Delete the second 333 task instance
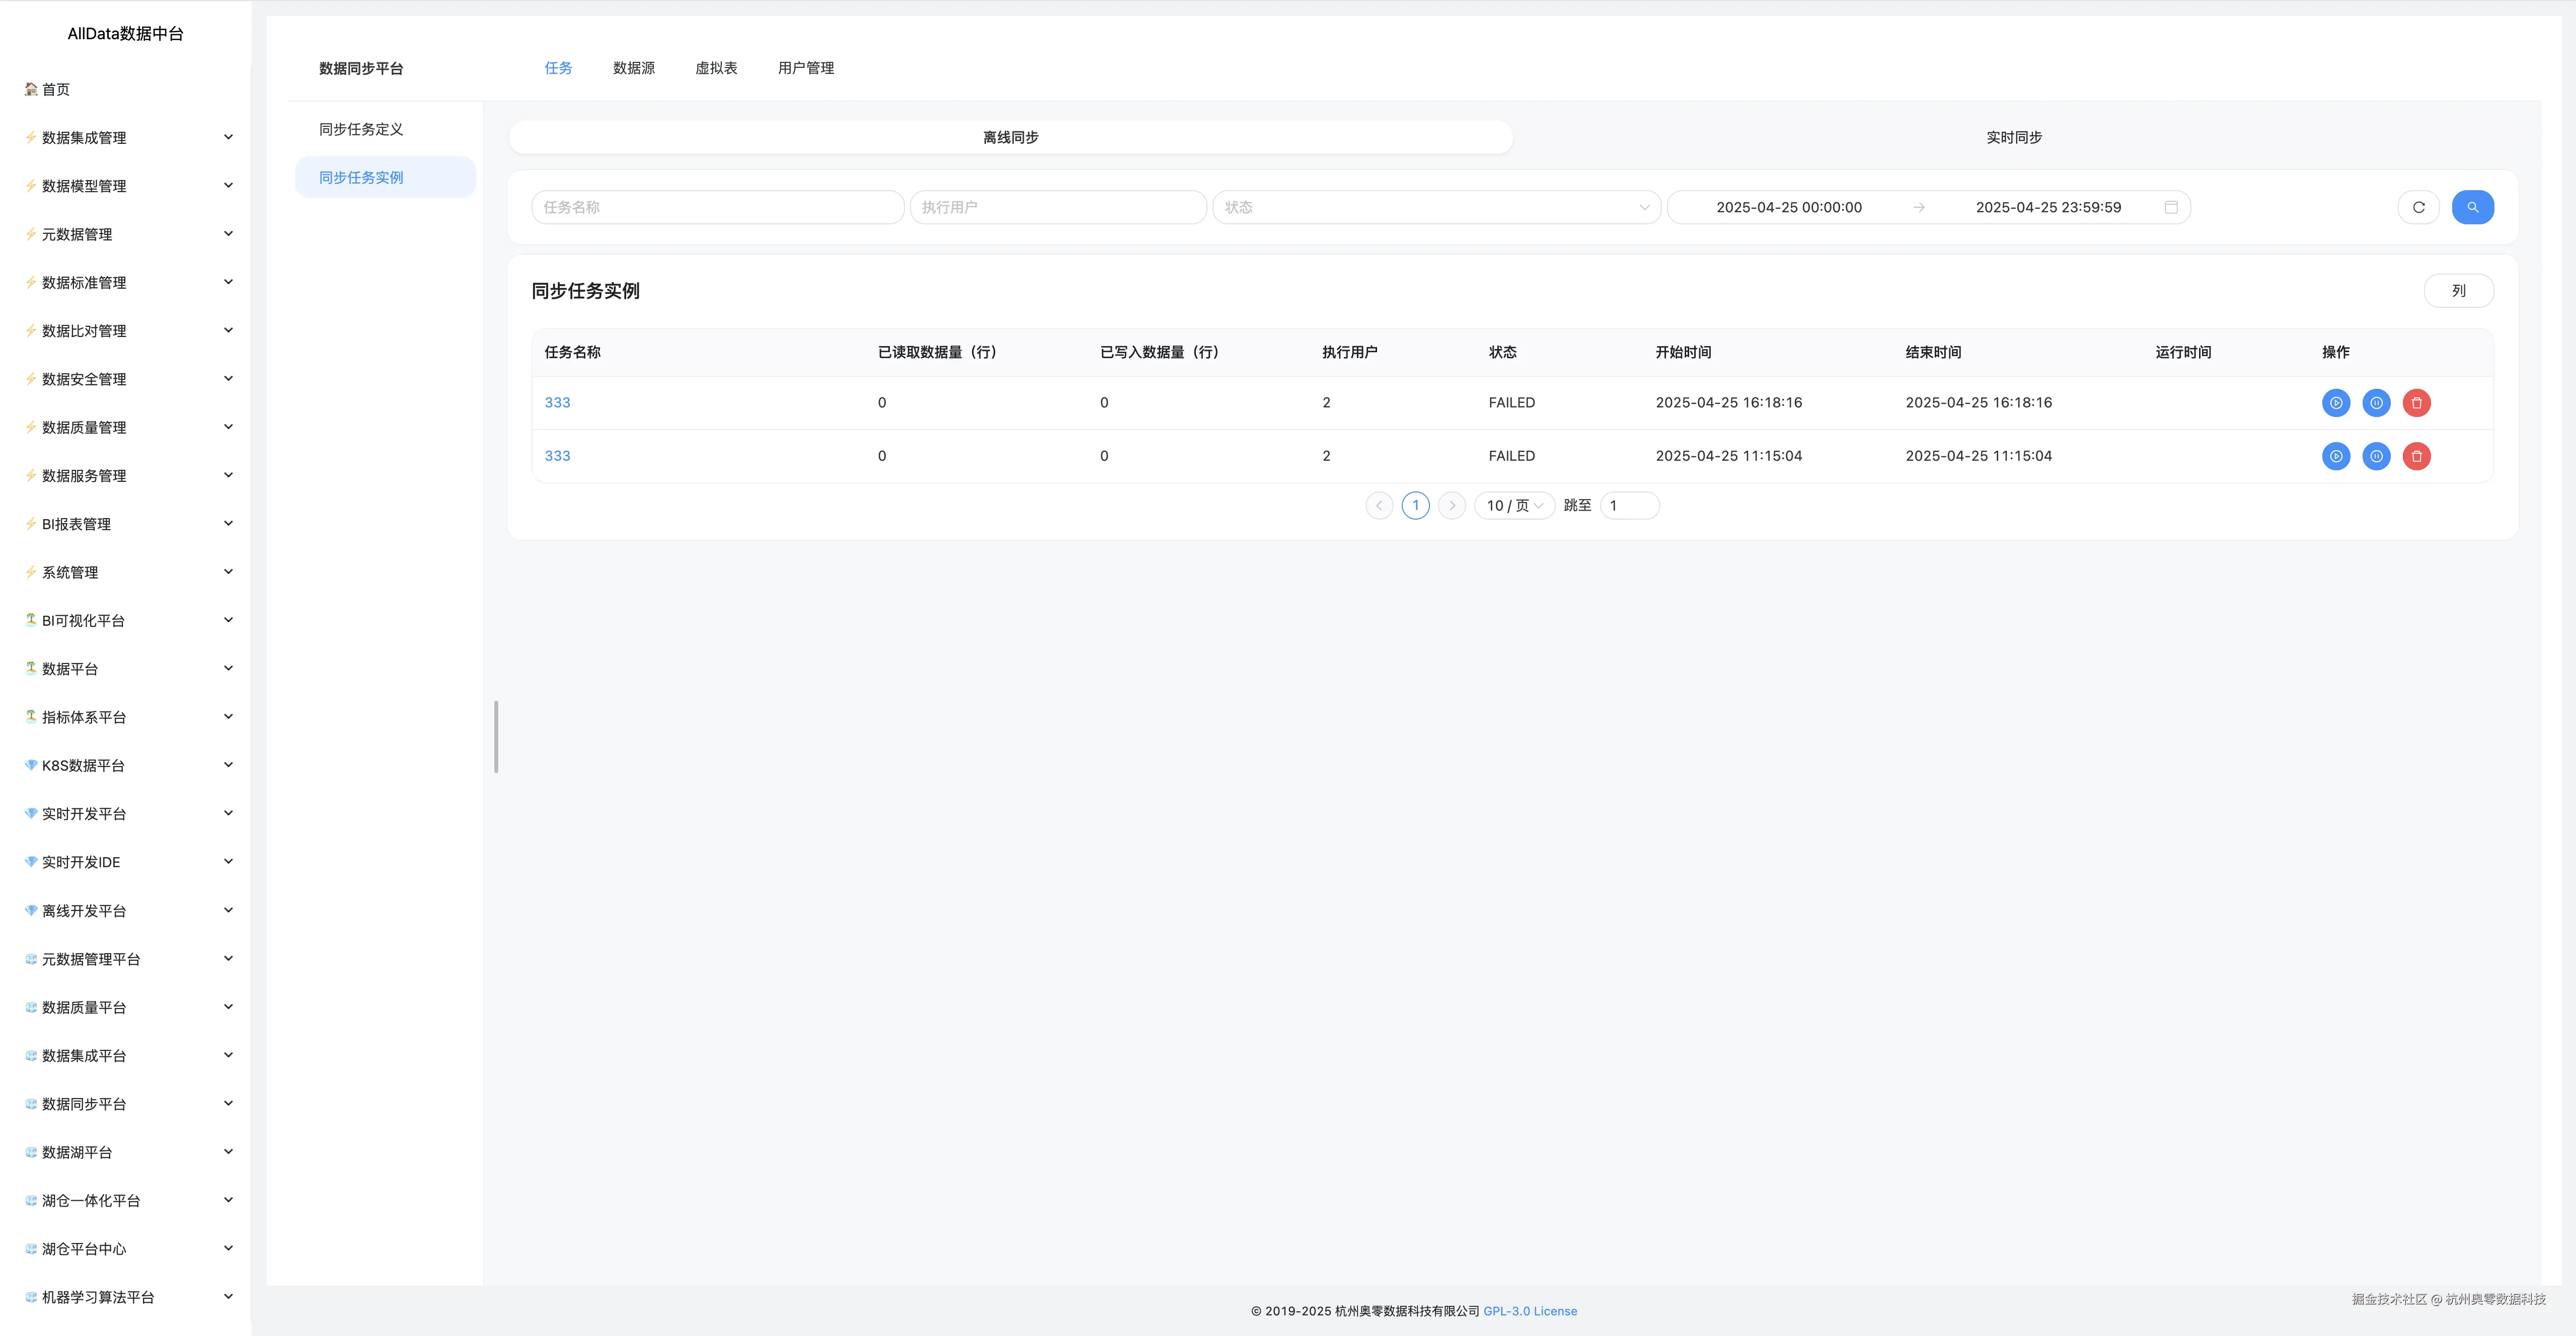 point(2416,456)
